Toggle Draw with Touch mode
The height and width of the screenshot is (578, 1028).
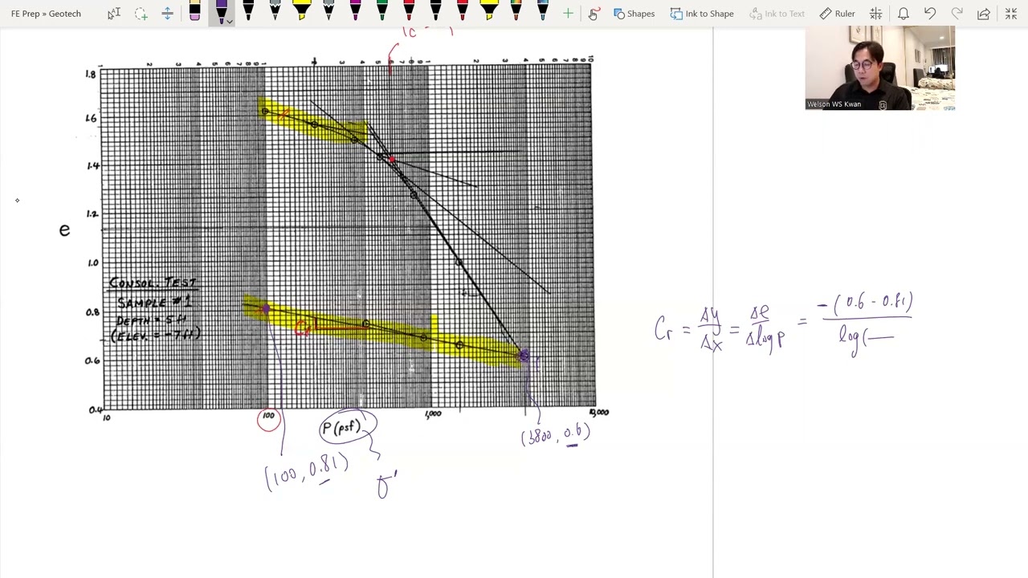tap(594, 13)
